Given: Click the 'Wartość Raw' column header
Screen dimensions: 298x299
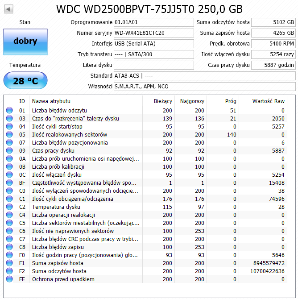Looking at the screenshot, I should point(263,101).
